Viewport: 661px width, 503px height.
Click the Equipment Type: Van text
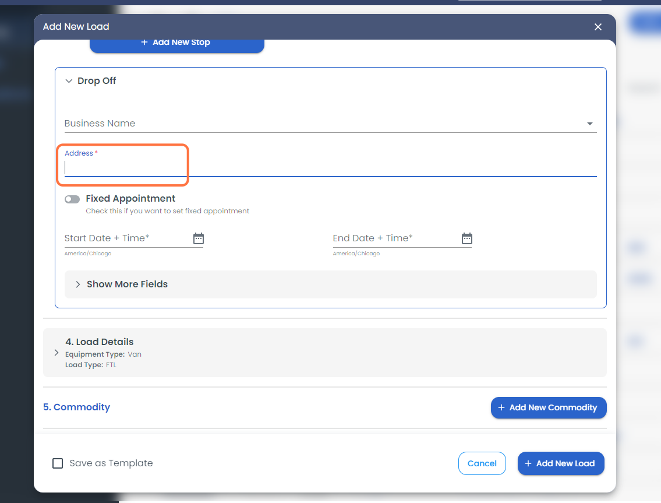103,354
